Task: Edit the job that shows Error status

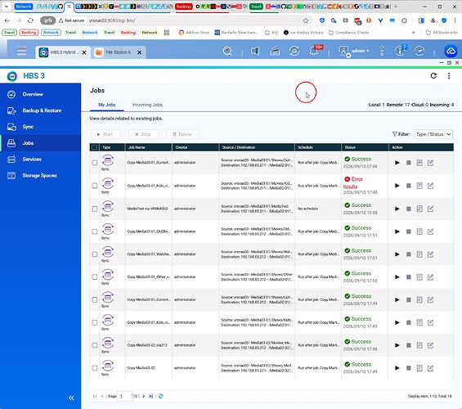Action: [x=430, y=186]
